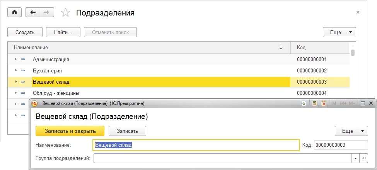Select the Обл.суд - женщины row

[56, 93]
